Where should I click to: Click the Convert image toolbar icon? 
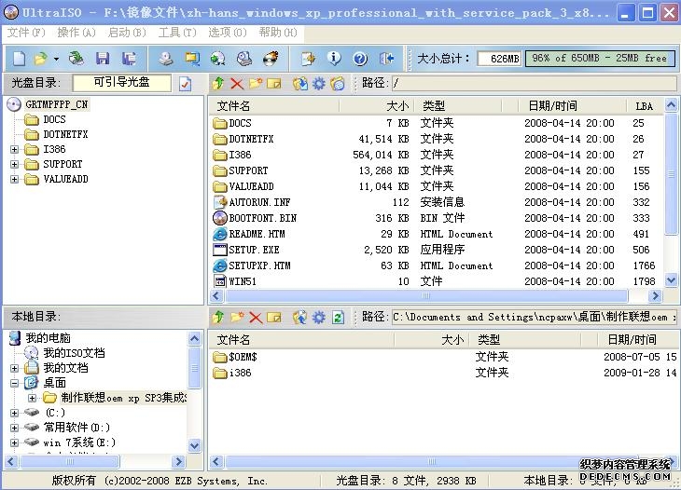coord(191,59)
